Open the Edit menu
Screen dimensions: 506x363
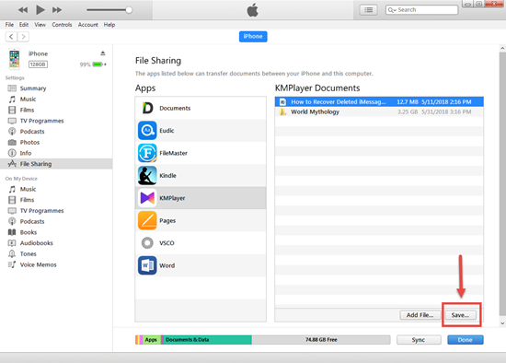tap(24, 25)
